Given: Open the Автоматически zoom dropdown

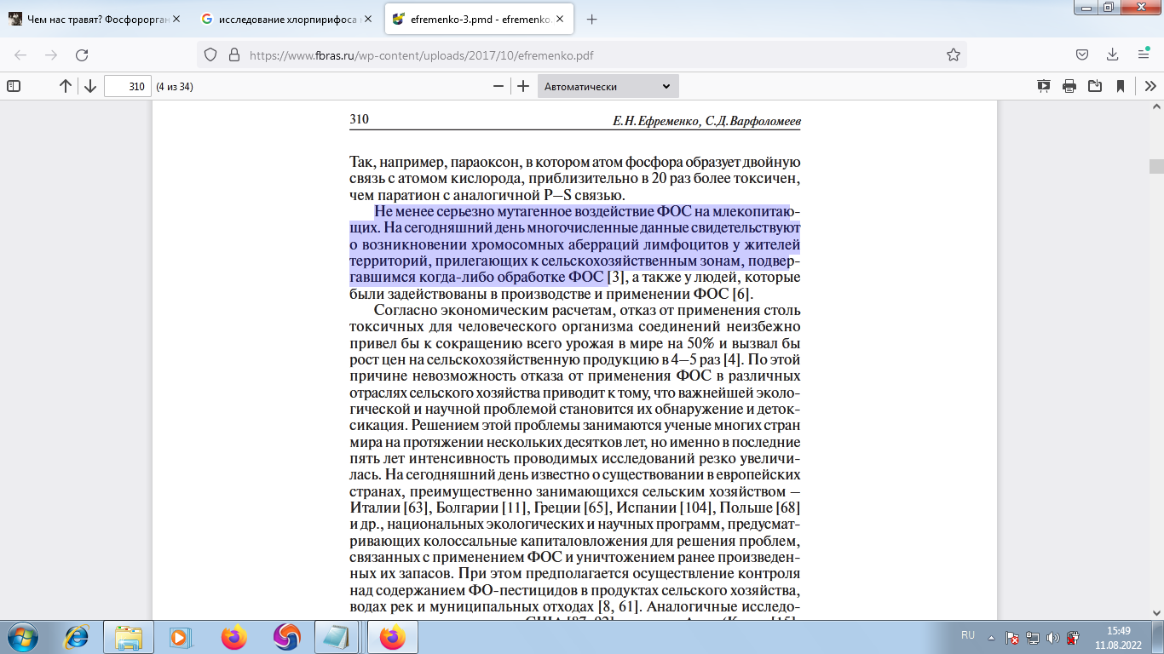Looking at the screenshot, I should tap(608, 86).
